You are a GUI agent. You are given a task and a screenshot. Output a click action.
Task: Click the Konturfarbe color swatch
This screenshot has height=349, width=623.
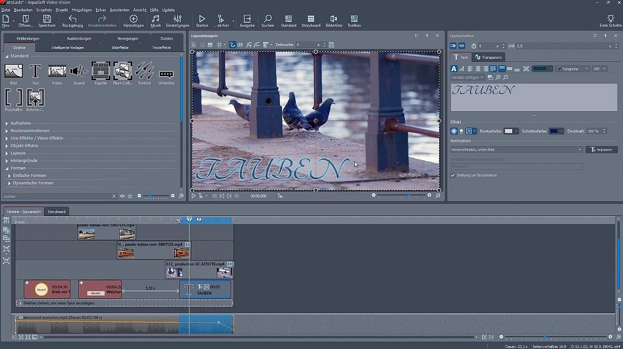pyautogui.click(x=509, y=131)
